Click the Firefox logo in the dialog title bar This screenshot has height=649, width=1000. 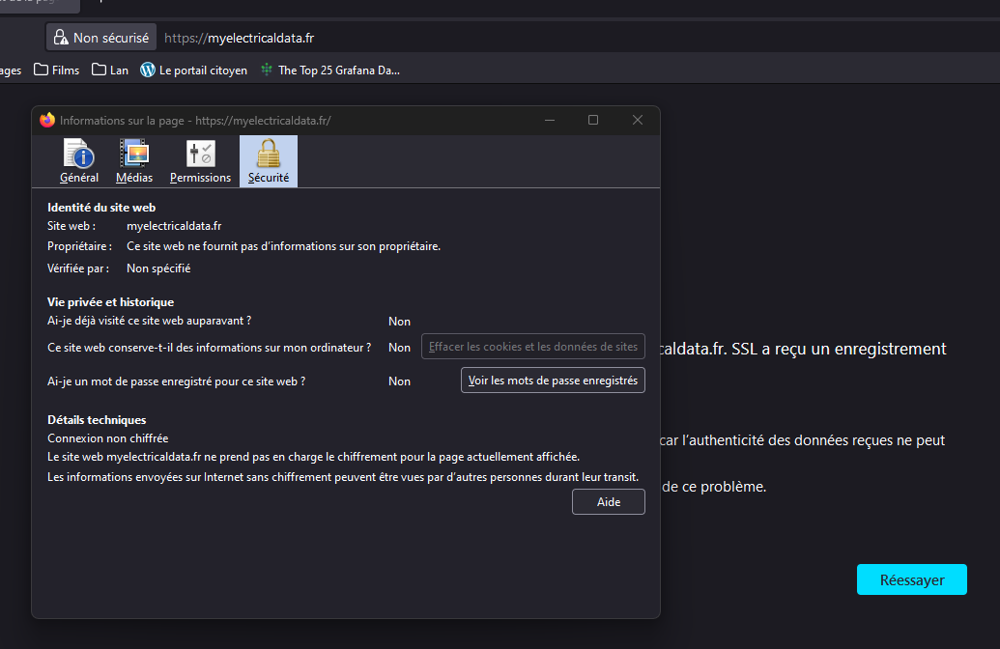[x=46, y=120]
